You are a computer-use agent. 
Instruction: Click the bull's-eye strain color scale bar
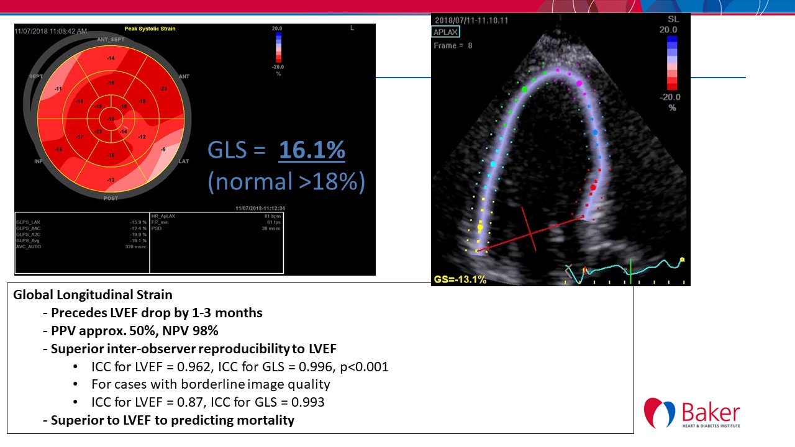(277, 48)
